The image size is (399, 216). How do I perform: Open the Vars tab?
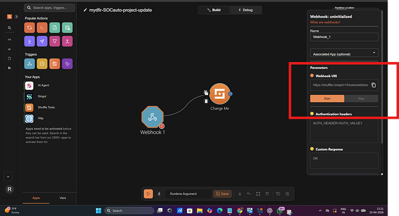click(63, 198)
